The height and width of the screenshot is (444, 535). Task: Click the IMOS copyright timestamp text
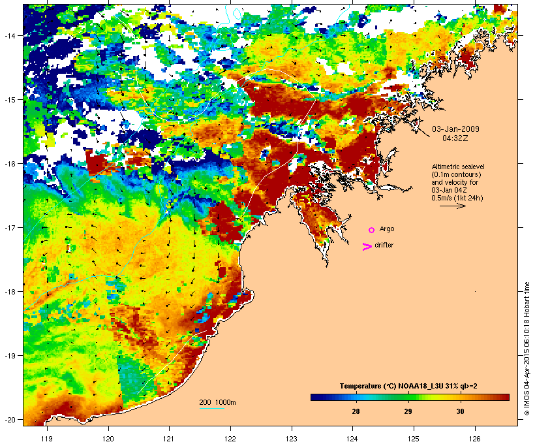tap(527, 349)
